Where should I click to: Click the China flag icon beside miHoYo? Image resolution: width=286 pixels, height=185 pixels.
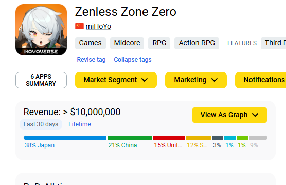[x=79, y=26]
